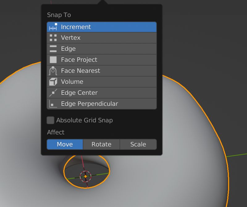The image size is (247, 207).
Task: Click the Vertex snap mode icon
Action: [52, 38]
